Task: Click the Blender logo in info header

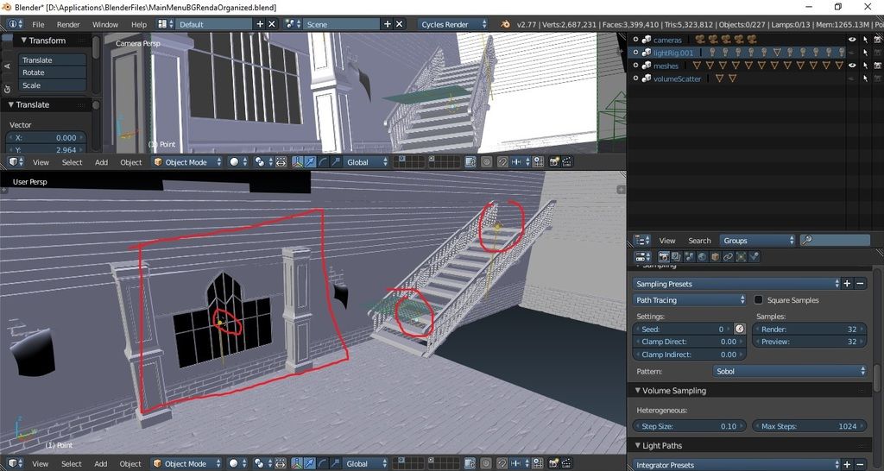Action: (x=505, y=24)
